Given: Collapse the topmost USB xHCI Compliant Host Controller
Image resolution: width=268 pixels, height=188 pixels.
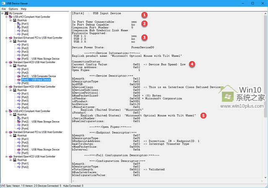Looking at the screenshot, I should [x=7, y=17].
